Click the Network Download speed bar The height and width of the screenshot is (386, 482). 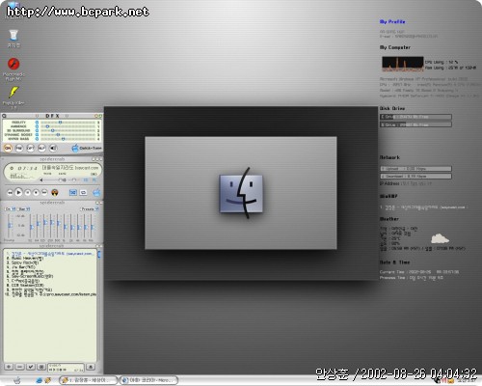pyautogui.click(x=415, y=177)
